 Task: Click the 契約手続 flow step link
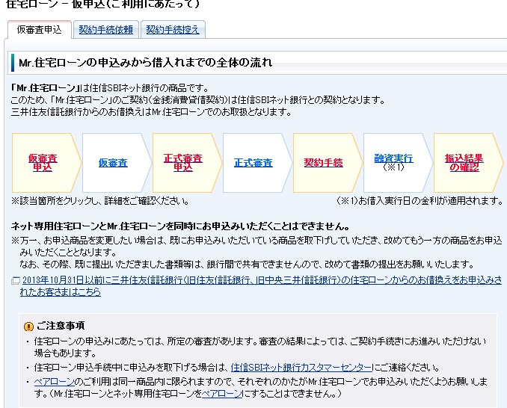(x=323, y=163)
